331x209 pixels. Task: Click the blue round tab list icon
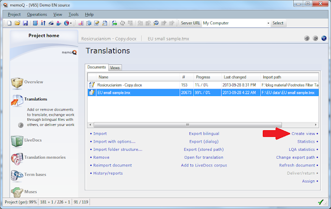[x=324, y=38]
